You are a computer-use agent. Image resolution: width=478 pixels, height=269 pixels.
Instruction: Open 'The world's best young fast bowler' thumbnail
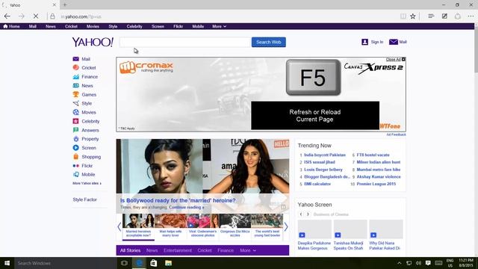coord(267,226)
